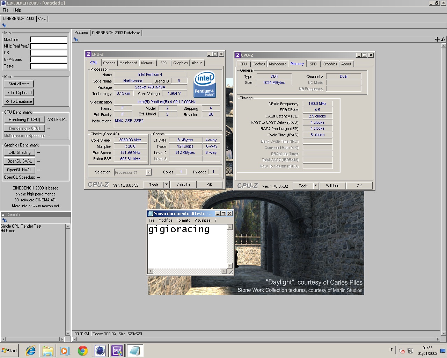
Task: Open Caches tab in left CPU-Z window
Action: [109, 63]
